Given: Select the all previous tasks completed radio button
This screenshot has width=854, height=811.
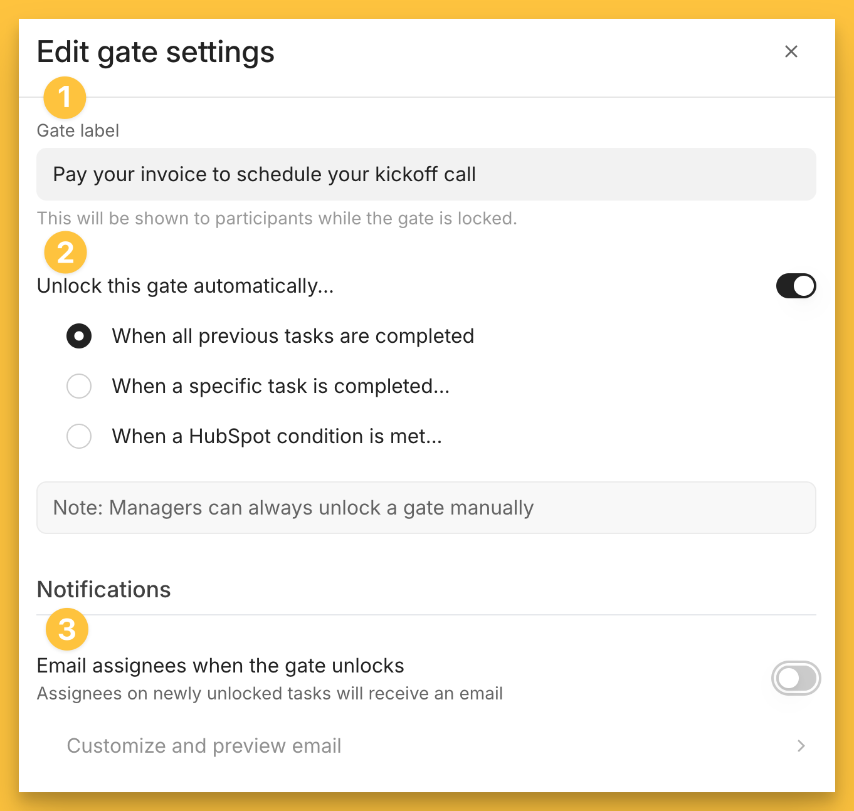Looking at the screenshot, I should 79,336.
